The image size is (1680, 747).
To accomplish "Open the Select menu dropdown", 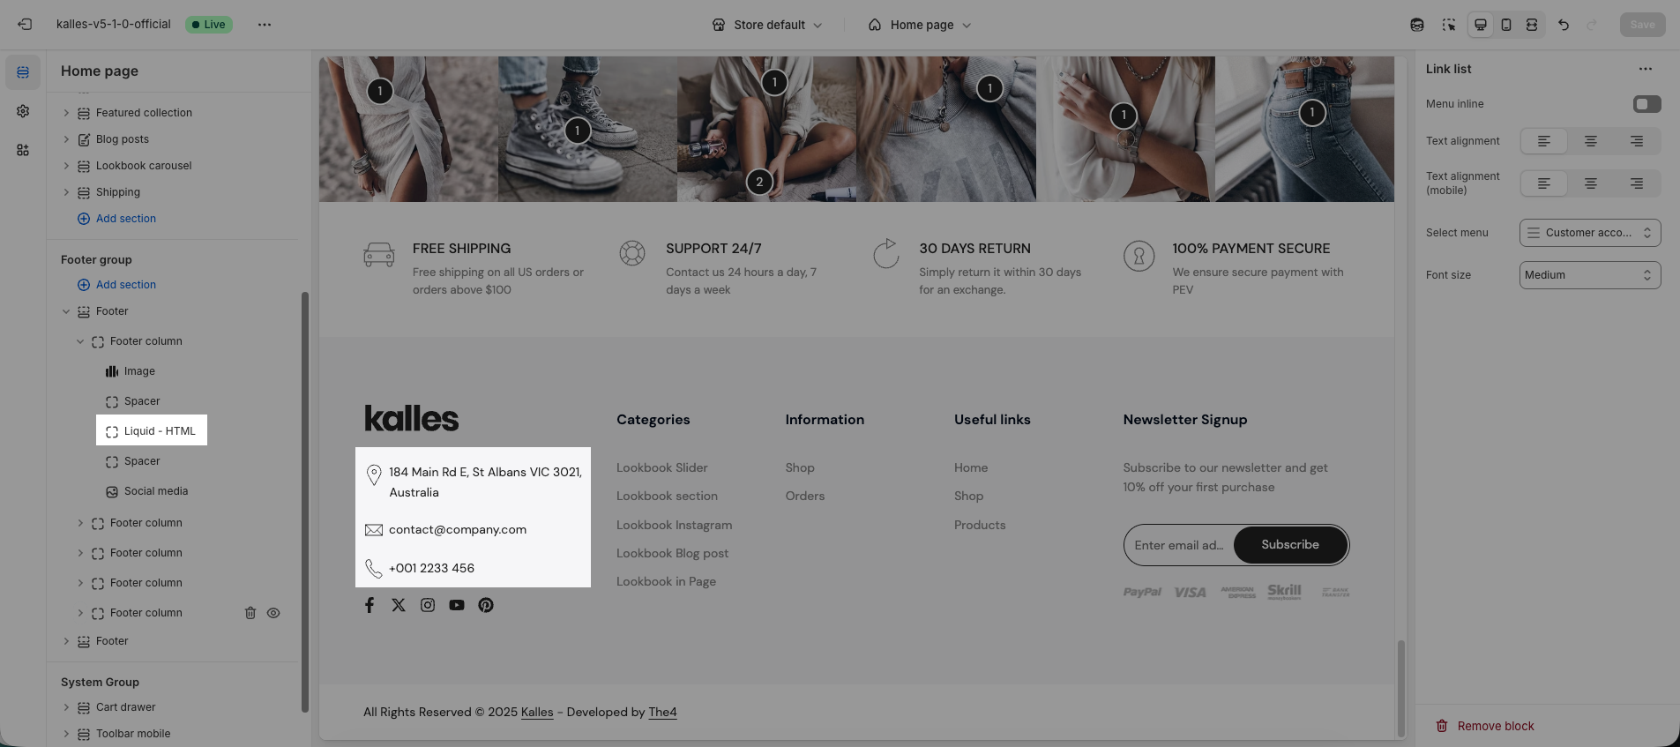I will click(1589, 233).
